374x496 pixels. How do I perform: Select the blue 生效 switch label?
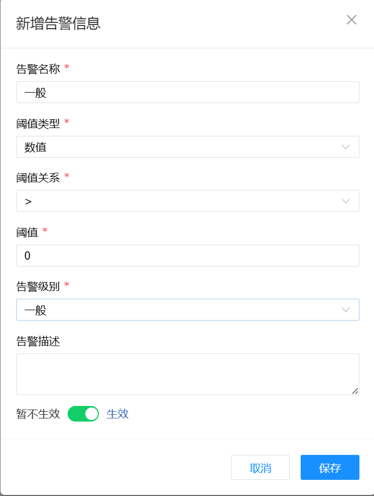(x=118, y=414)
